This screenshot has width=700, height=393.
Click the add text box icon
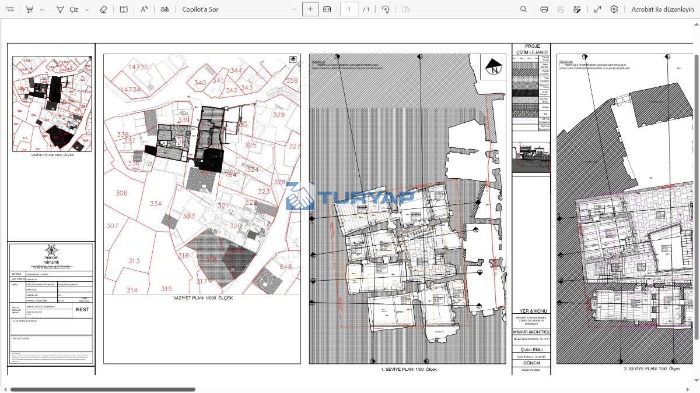[124, 9]
